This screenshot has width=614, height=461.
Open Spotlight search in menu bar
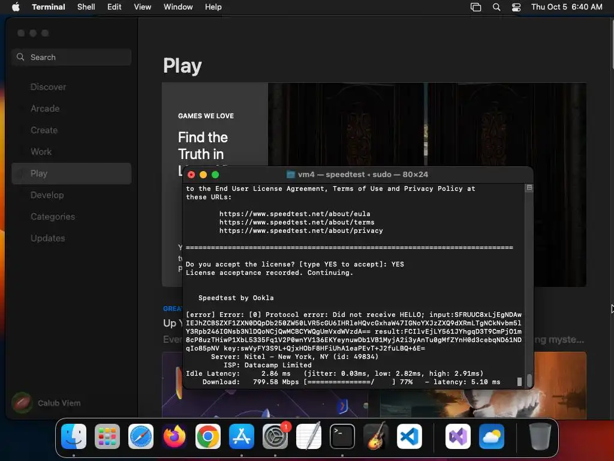pyautogui.click(x=496, y=7)
